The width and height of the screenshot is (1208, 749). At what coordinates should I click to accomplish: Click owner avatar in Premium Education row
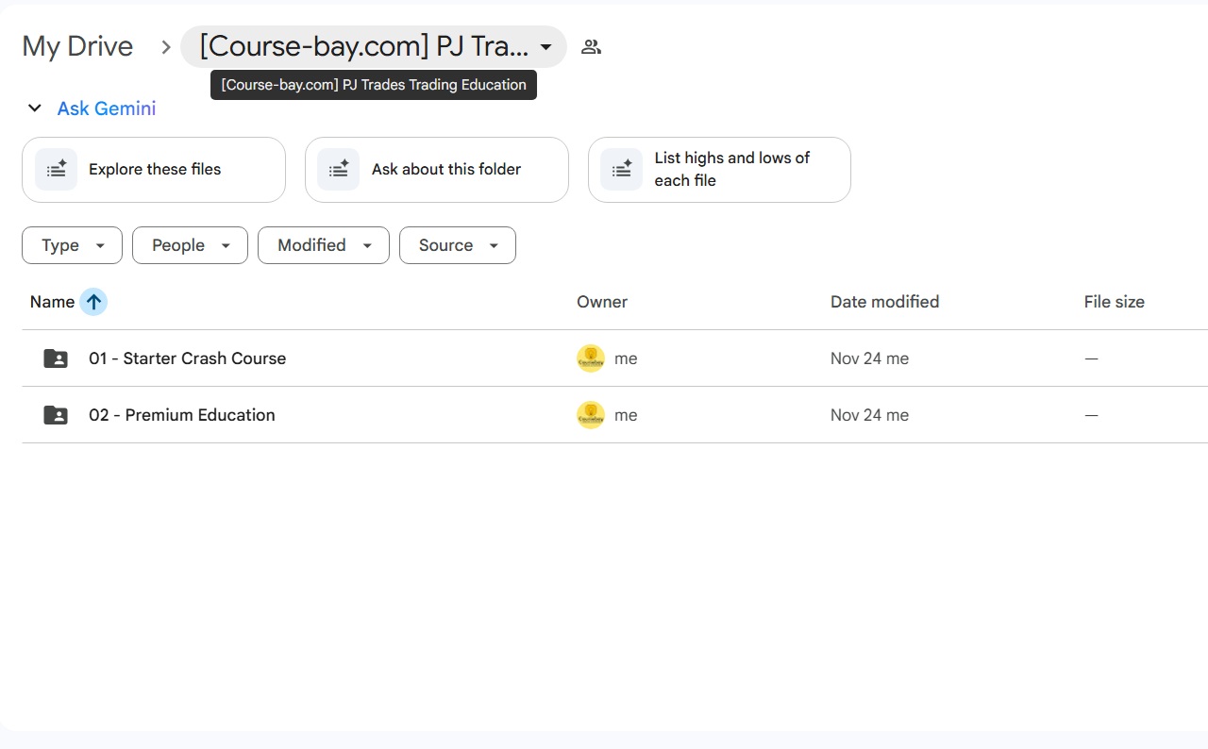591,415
